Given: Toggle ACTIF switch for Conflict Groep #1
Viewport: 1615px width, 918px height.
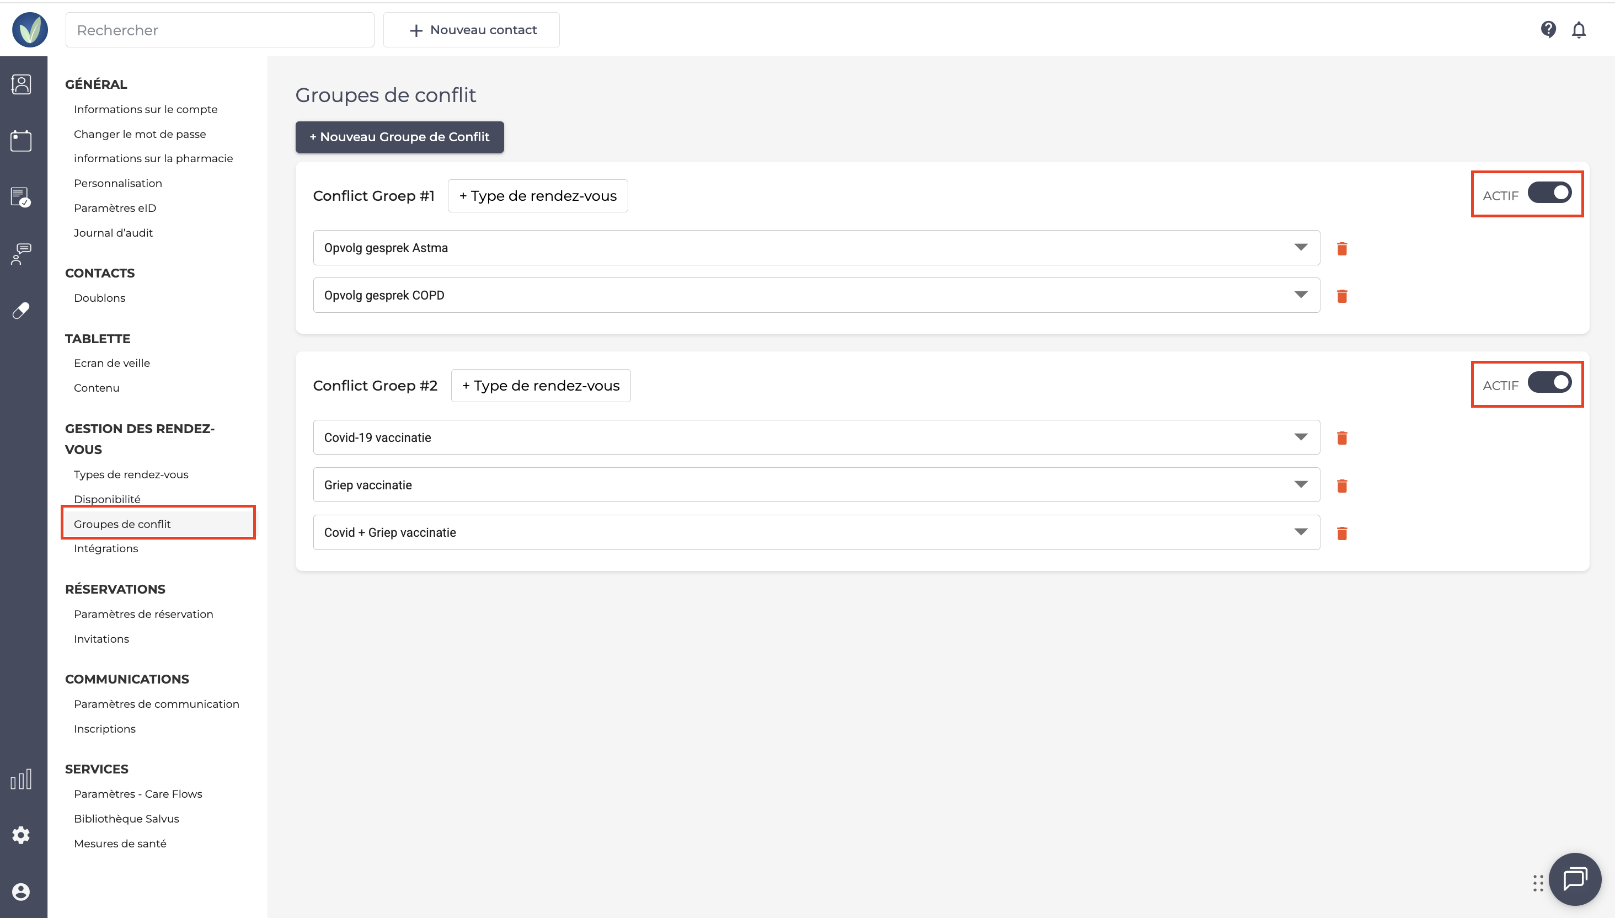Looking at the screenshot, I should coord(1549,193).
